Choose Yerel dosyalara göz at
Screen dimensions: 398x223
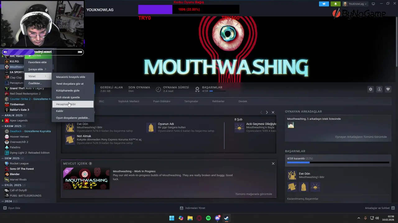click(73, 84)
